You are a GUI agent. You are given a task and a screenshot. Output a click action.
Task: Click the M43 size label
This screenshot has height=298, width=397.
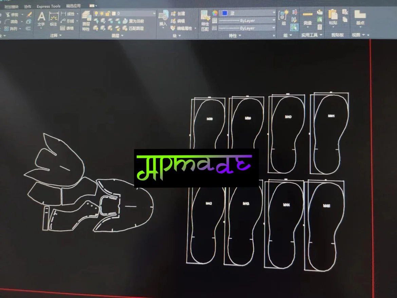[x=246, y=204]
